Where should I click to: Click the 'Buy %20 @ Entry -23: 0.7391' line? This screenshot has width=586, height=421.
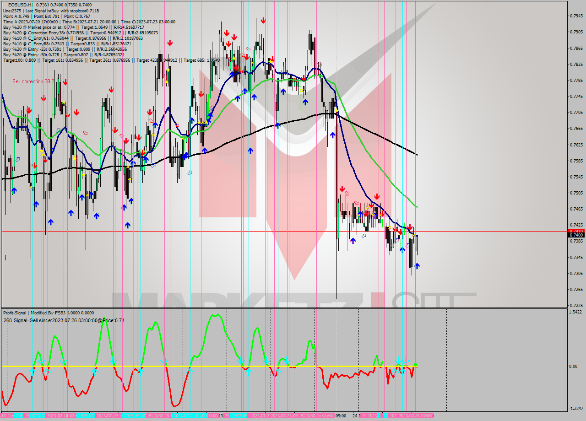[x=65, y=49]
